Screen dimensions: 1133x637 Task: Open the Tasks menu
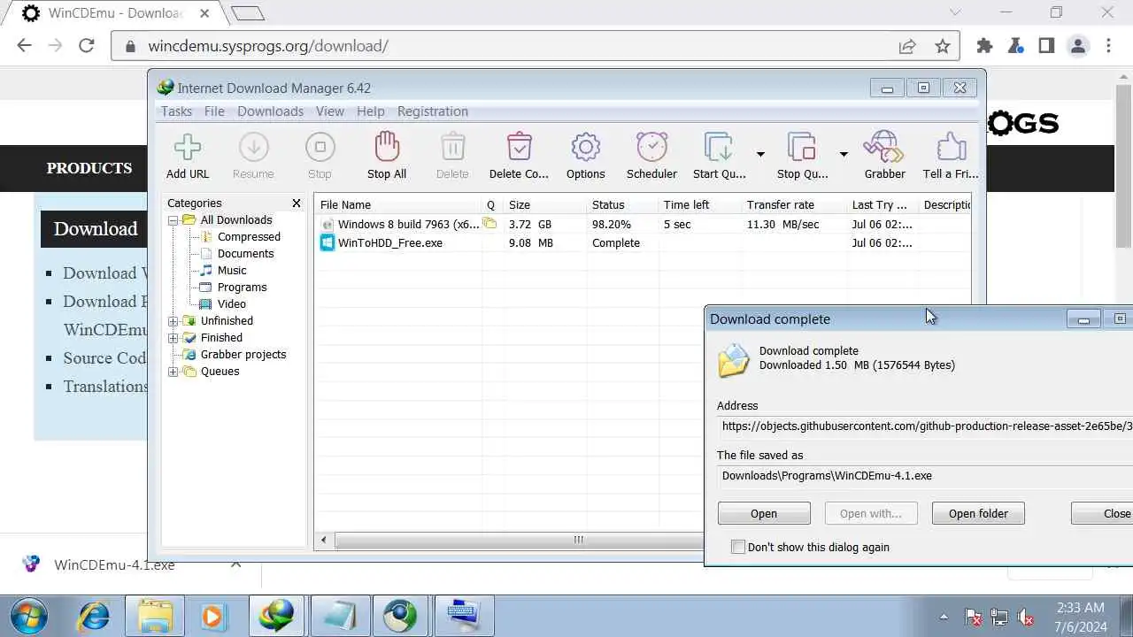click(176, 111)
